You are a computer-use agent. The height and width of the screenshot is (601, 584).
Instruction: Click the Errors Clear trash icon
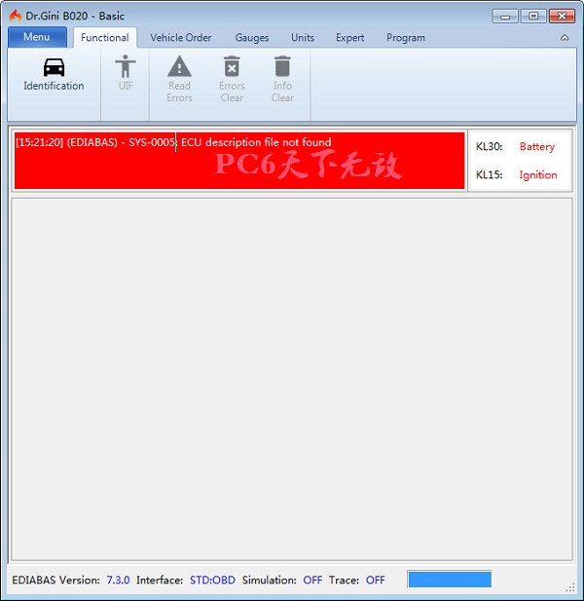click(232, 66)
